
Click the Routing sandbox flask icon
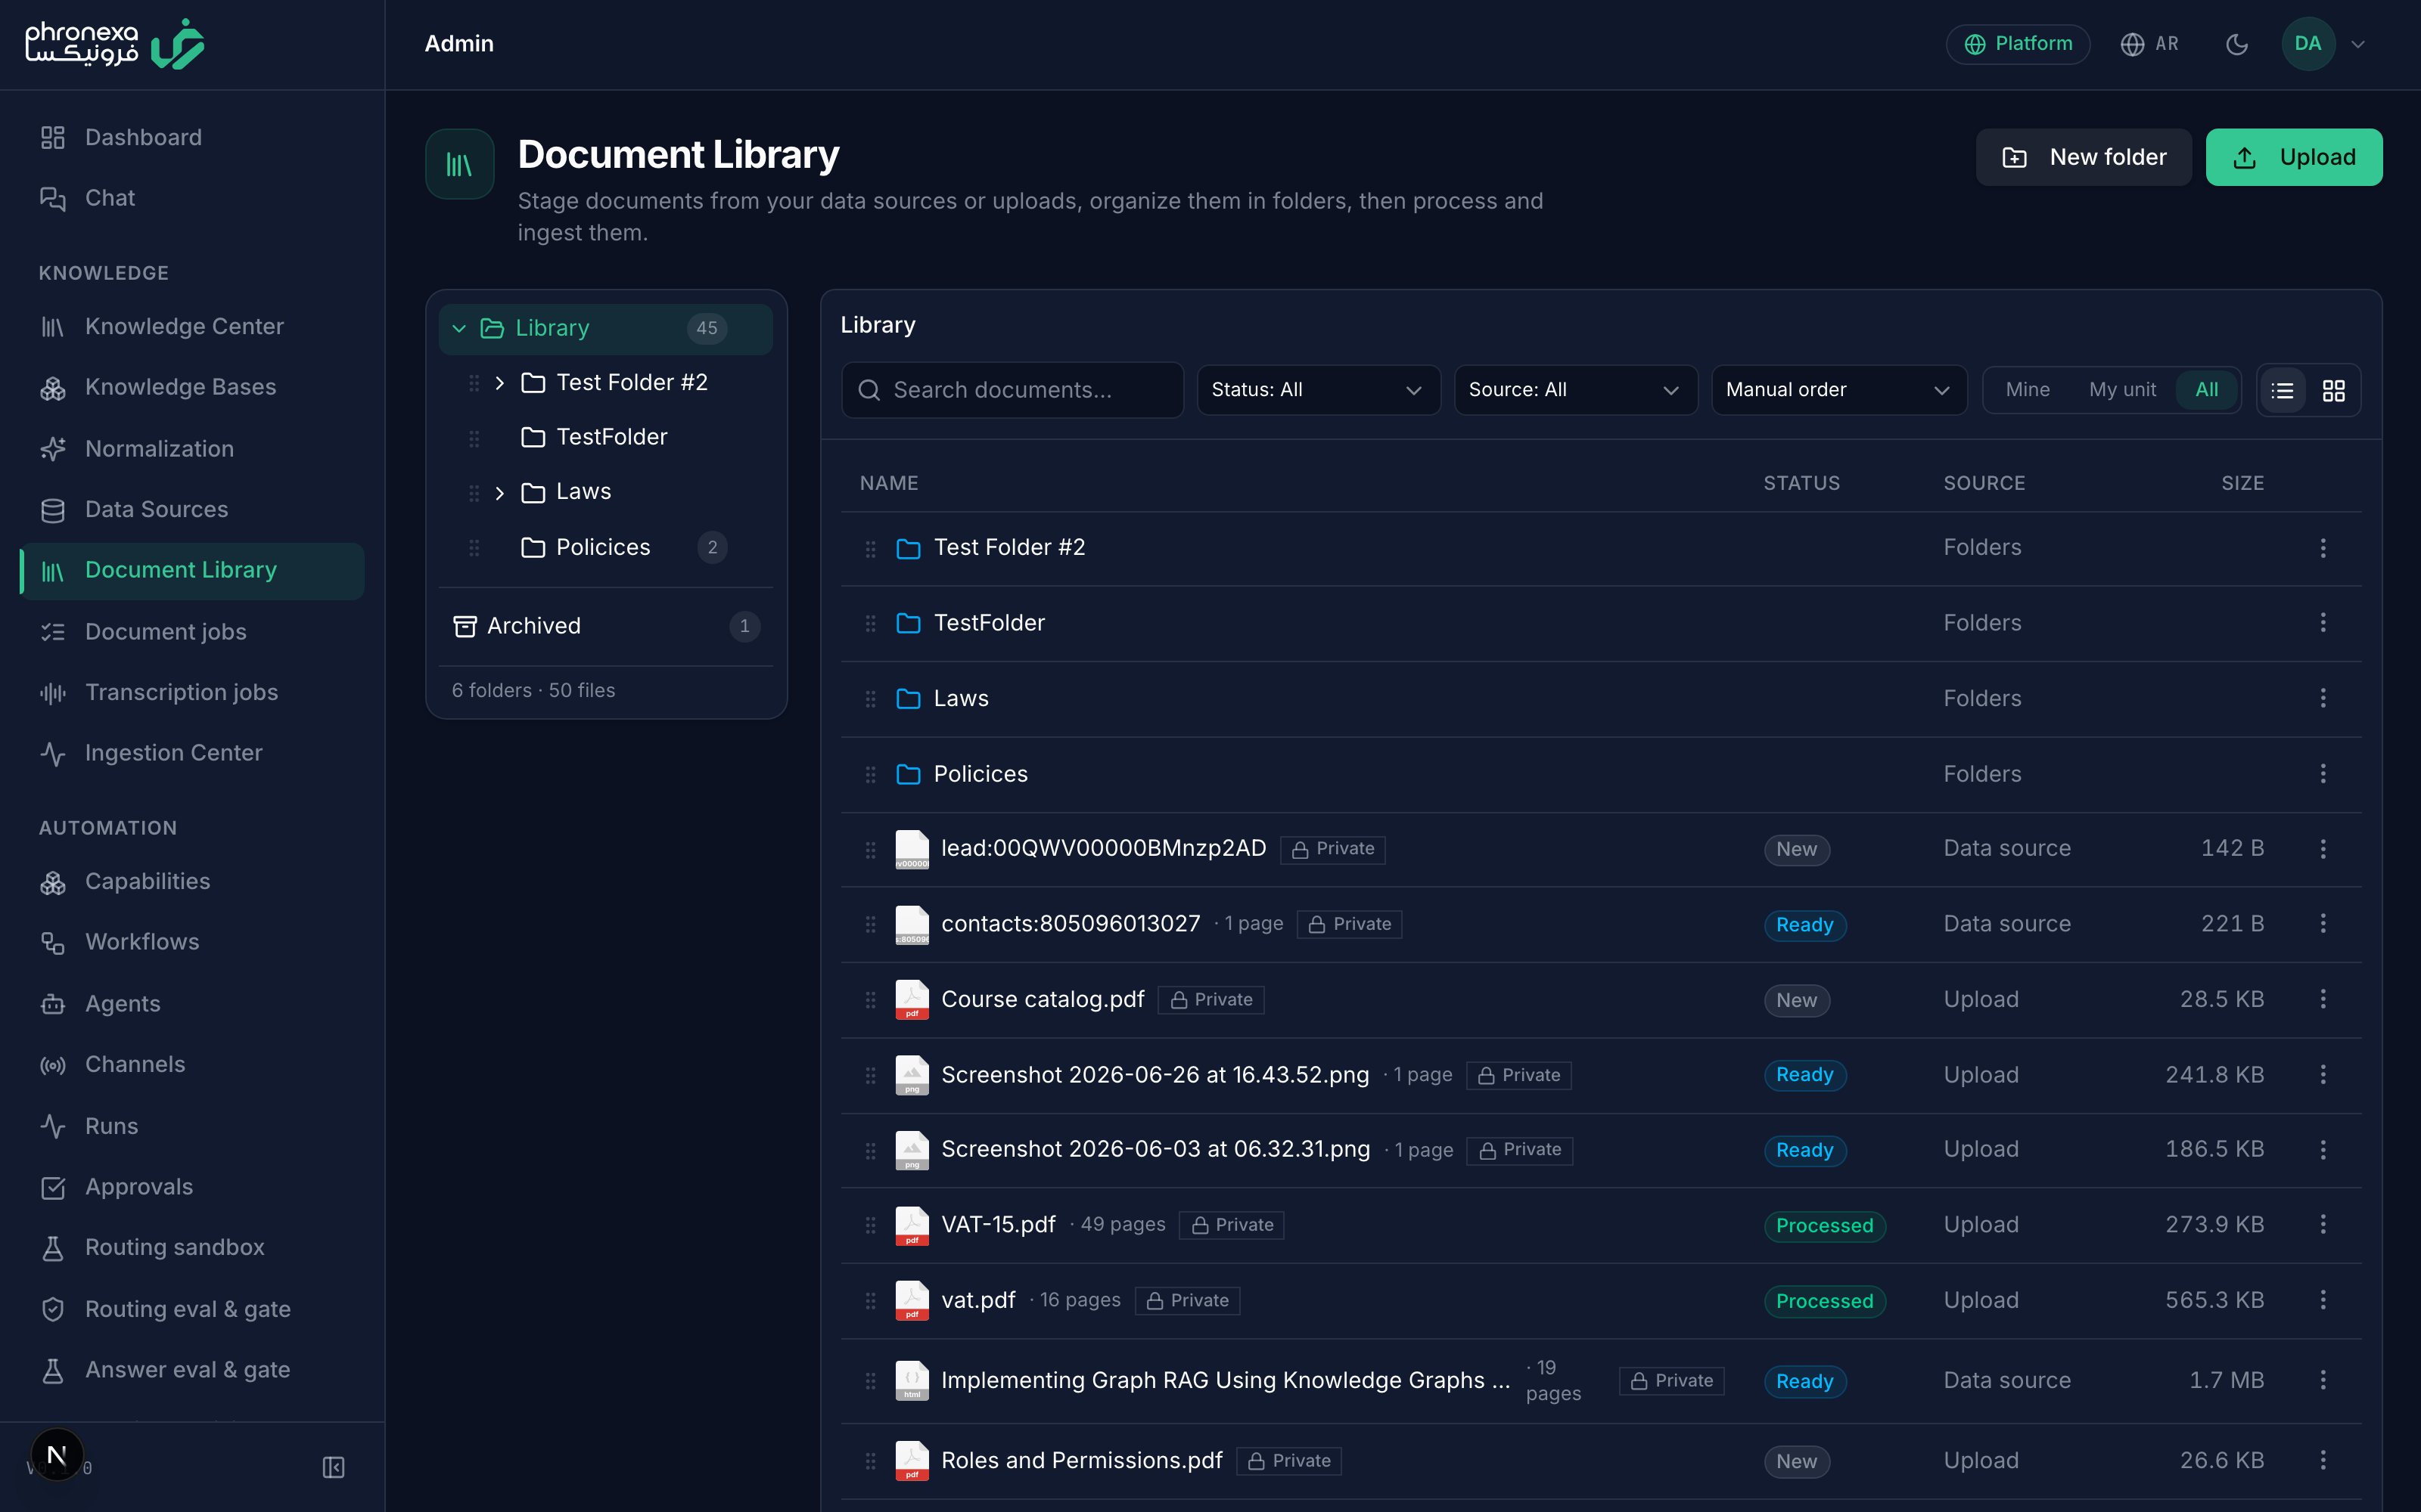click(53, 1248)
